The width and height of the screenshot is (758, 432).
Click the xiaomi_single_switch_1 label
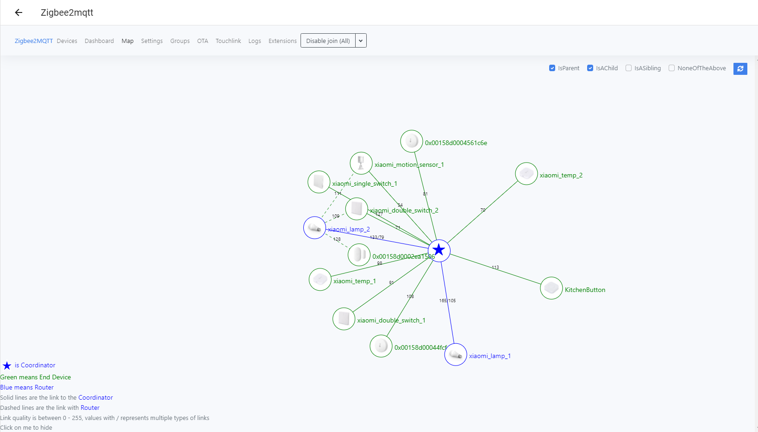pyautogui.click(x=365, y=183)
